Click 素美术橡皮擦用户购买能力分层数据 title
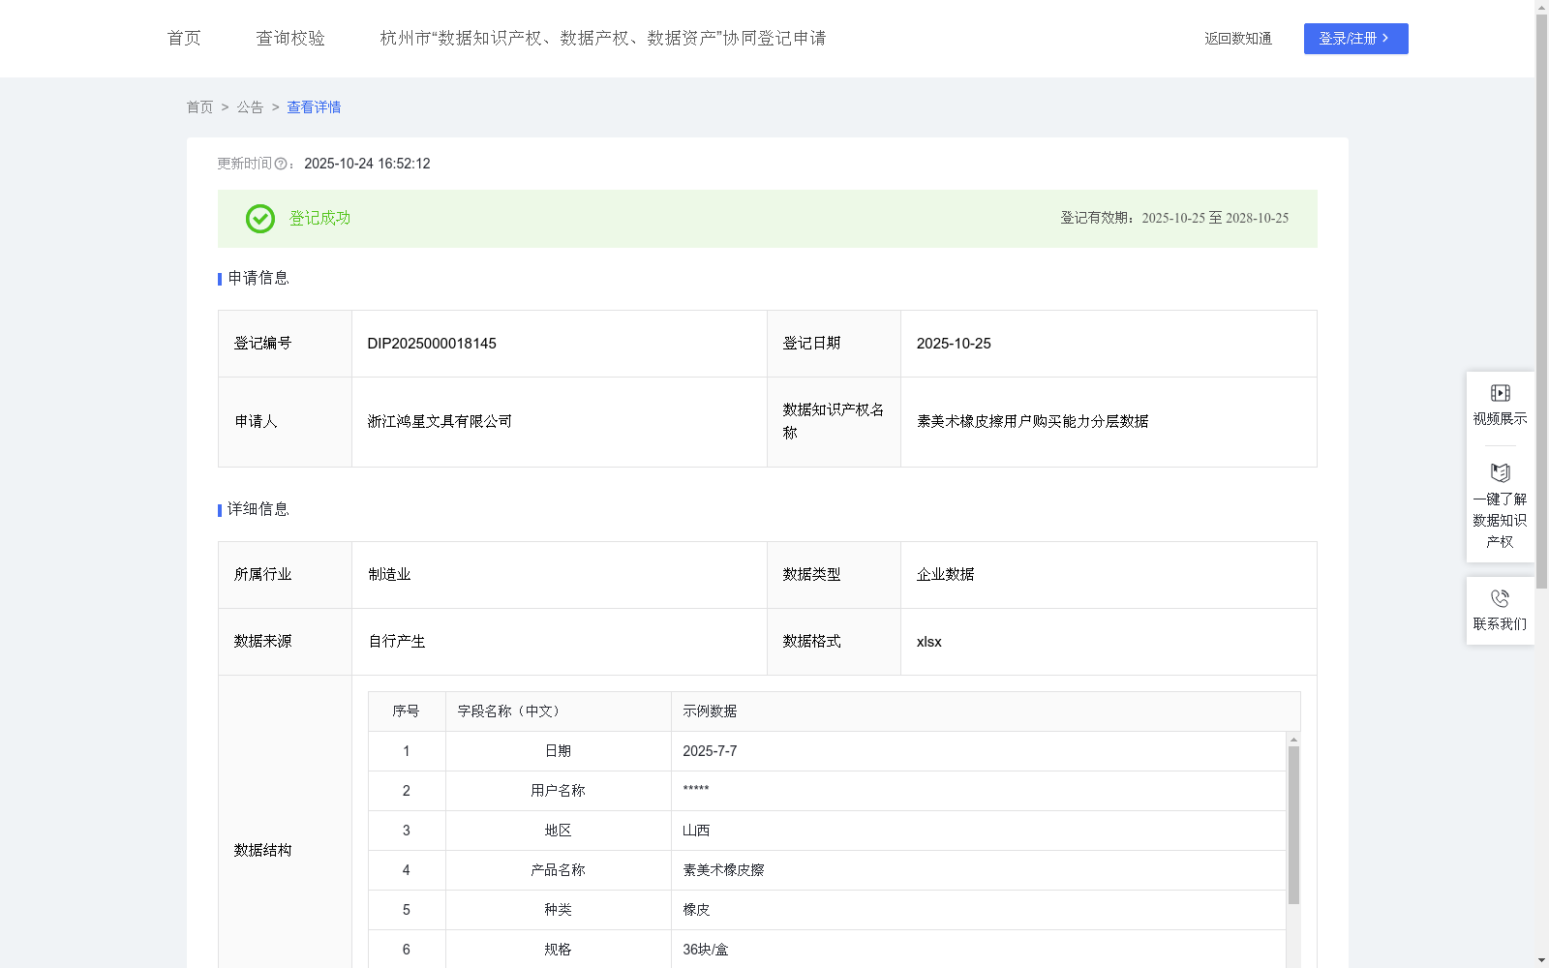This screenshot has height=968, width=1549. [x=1032, y=422]
